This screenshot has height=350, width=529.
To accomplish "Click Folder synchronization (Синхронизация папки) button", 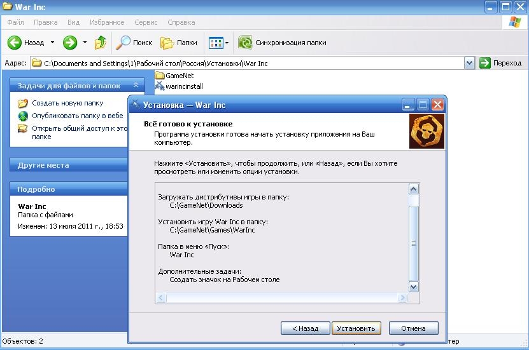I will pos(283,43).
